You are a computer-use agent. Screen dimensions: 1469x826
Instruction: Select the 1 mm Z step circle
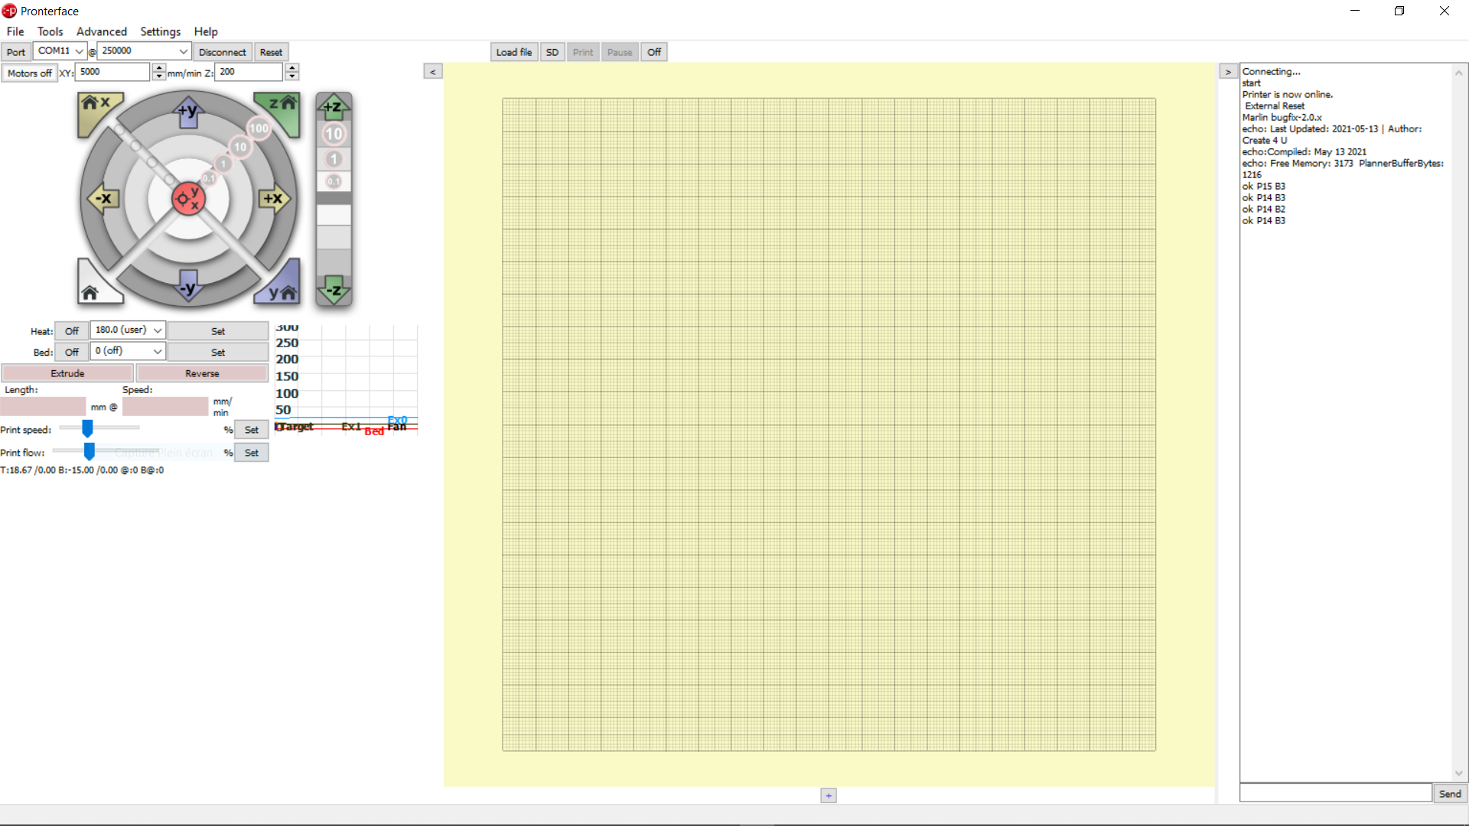[334, 159]
